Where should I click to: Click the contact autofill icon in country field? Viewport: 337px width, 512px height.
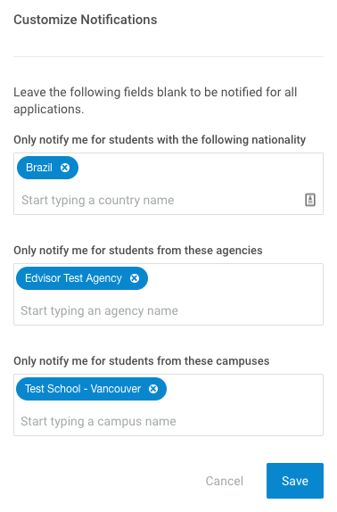click(310, 200)
